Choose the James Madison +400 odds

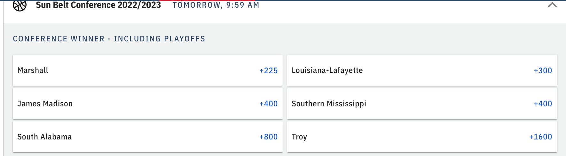tap(268, 103)
